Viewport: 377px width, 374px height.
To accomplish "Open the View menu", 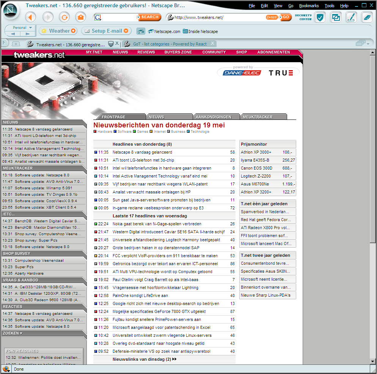I will pyautogui.click(x=278, y=6).
